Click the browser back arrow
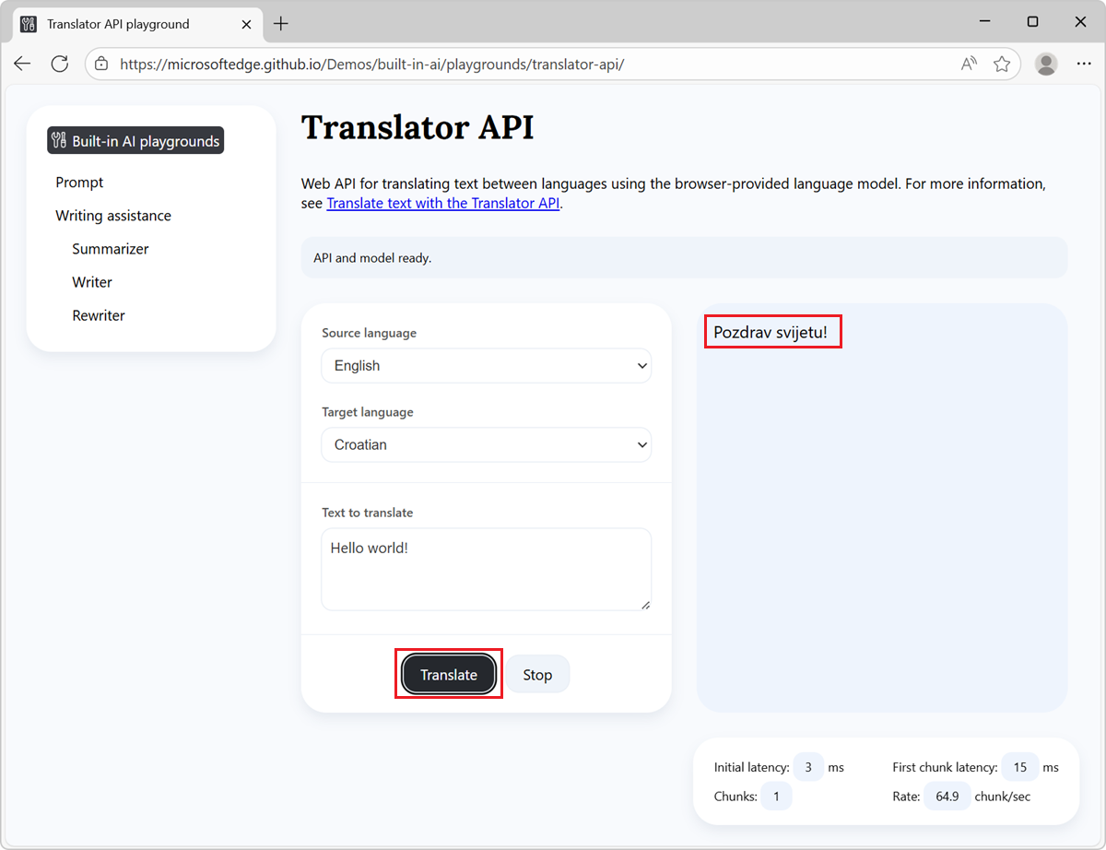 point(22,64)
